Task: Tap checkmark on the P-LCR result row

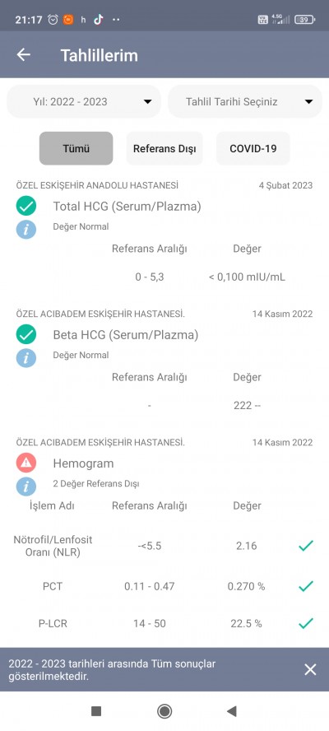Action: pyautogui.click(x=306, y=623)
